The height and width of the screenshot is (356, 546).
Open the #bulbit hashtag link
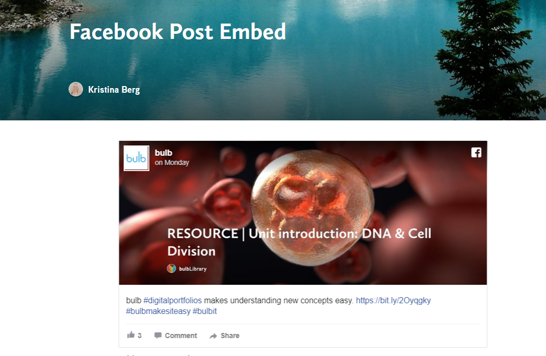205,311
